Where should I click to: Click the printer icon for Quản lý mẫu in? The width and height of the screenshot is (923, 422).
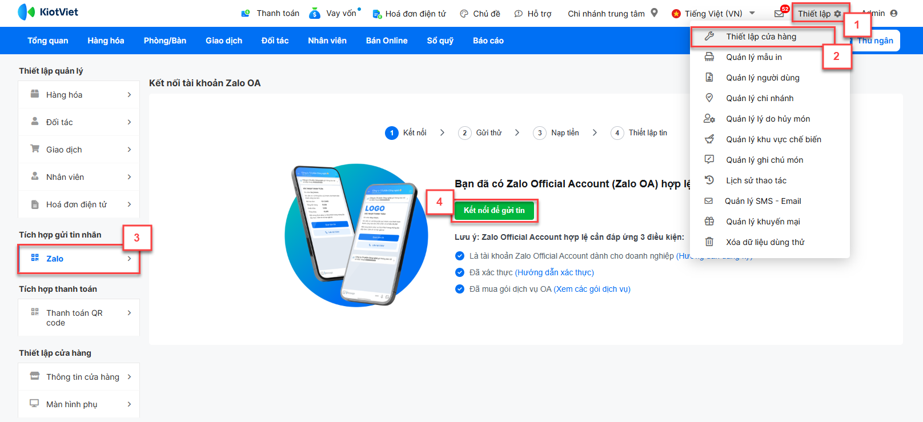coord(709,57)
